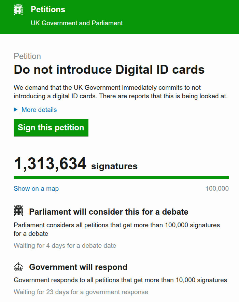Click the portcullis icon beside debate heading
The height and width of the screenshot is (302, 239).
point(18,211)
